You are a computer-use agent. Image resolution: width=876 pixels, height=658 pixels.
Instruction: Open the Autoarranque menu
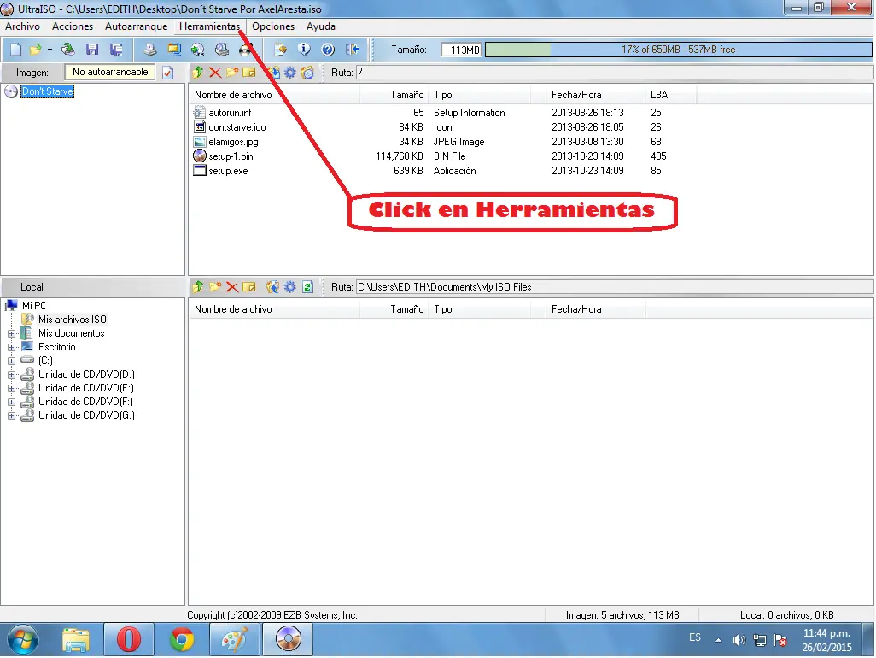coord(137,26)
